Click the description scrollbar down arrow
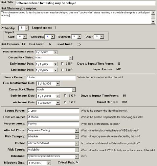This screenshot has height=166, width=157. pos(153,22)
